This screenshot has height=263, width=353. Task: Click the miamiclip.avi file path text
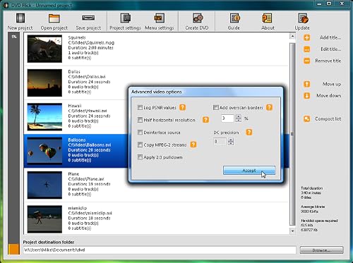tap(90, 213)
